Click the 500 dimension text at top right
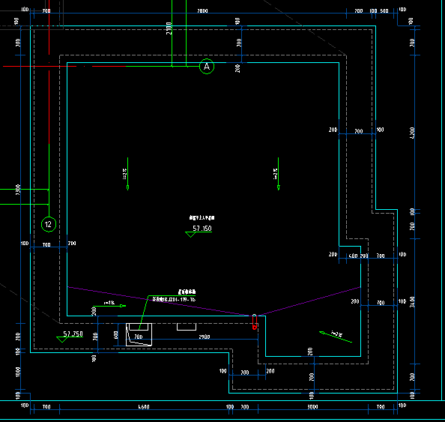Image resolution: width=445 pixels, height=422 pixels. [x=384, y=10]
